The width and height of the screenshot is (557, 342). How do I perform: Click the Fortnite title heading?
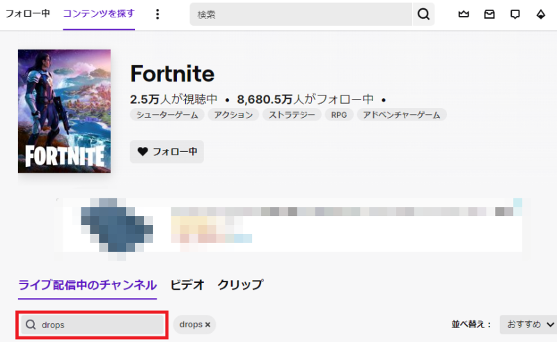(172, 74)
